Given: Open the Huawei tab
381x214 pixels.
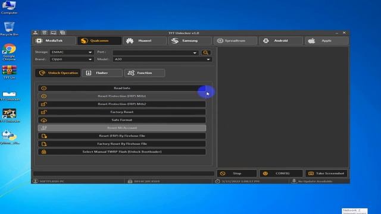Looking at the screenshot, I should (x=145, y=41).
